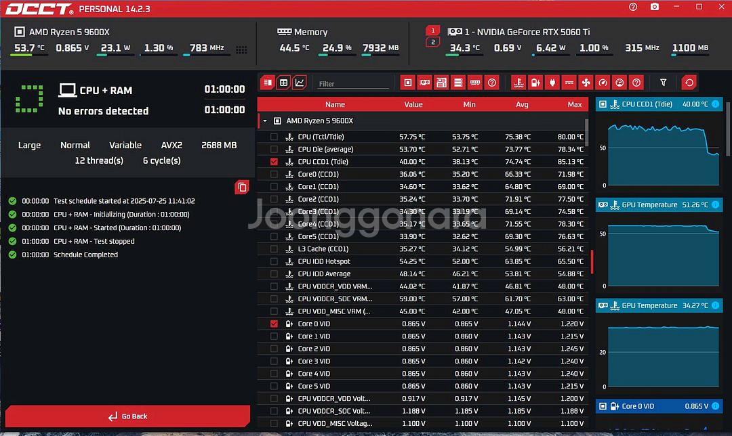Select the memory sensors icon in the toolbar
Image resolution: width=732 pixels, height=436 pixels.
point(475,82)
